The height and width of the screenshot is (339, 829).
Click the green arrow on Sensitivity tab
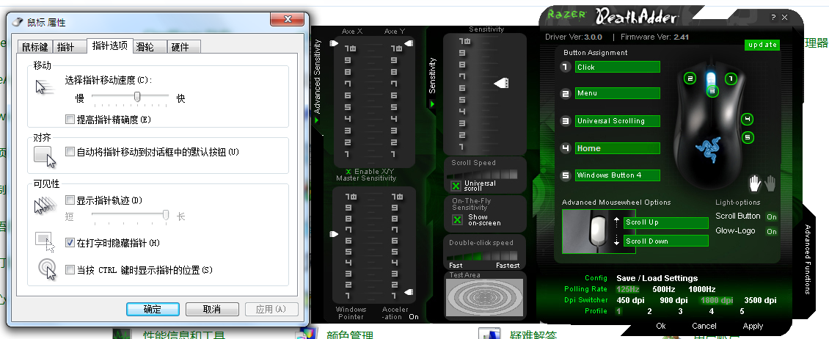432,104
